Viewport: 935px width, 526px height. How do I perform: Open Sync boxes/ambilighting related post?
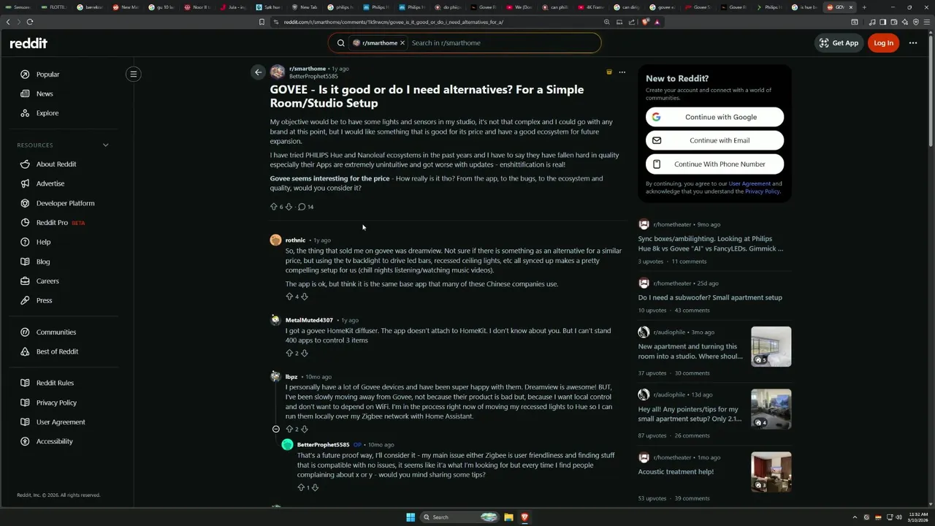710,243
